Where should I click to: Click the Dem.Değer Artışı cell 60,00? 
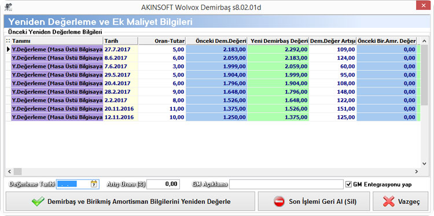[333, 67]
